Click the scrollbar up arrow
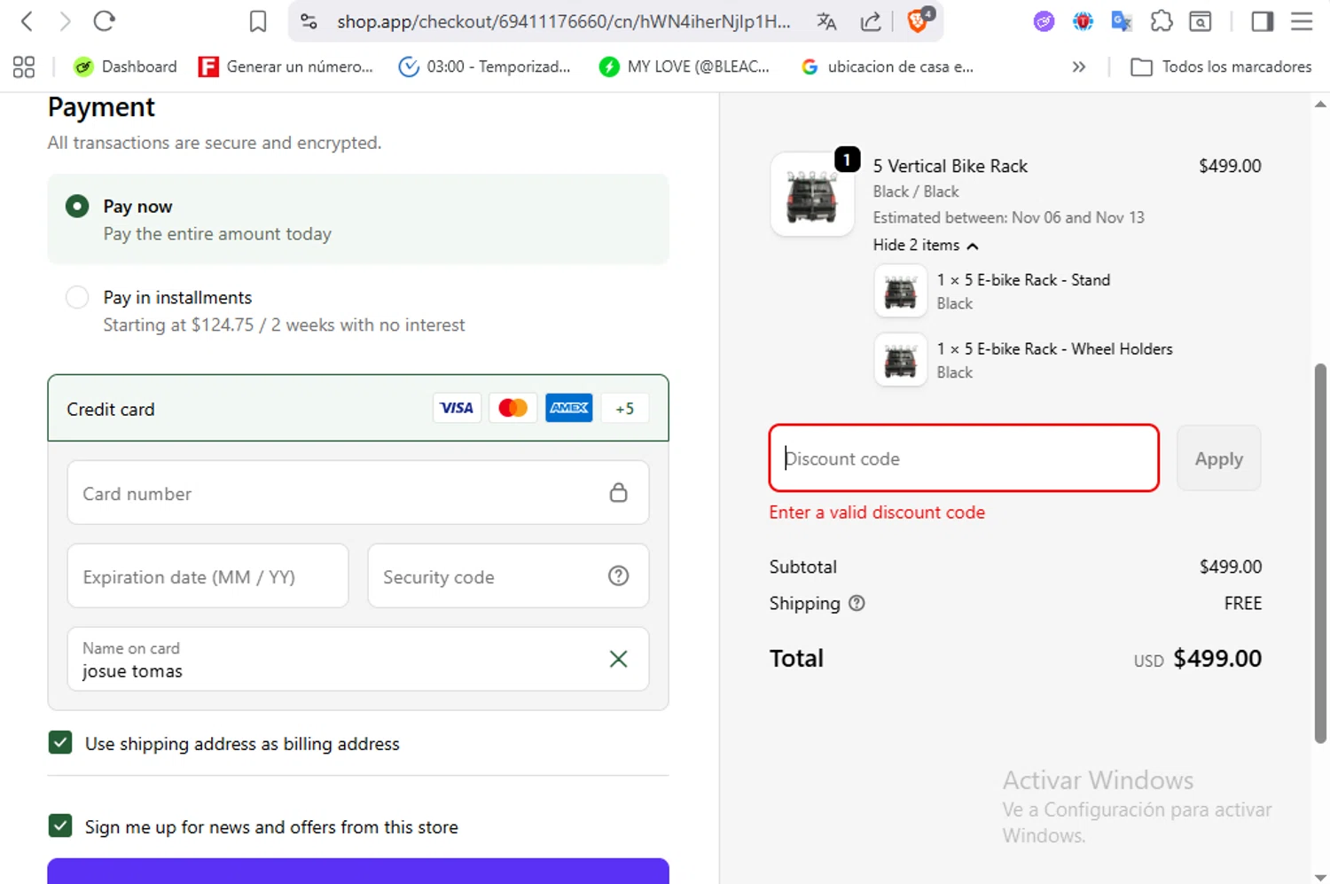The width and height of the screenshot is (1330, 884). [1320, 104]
